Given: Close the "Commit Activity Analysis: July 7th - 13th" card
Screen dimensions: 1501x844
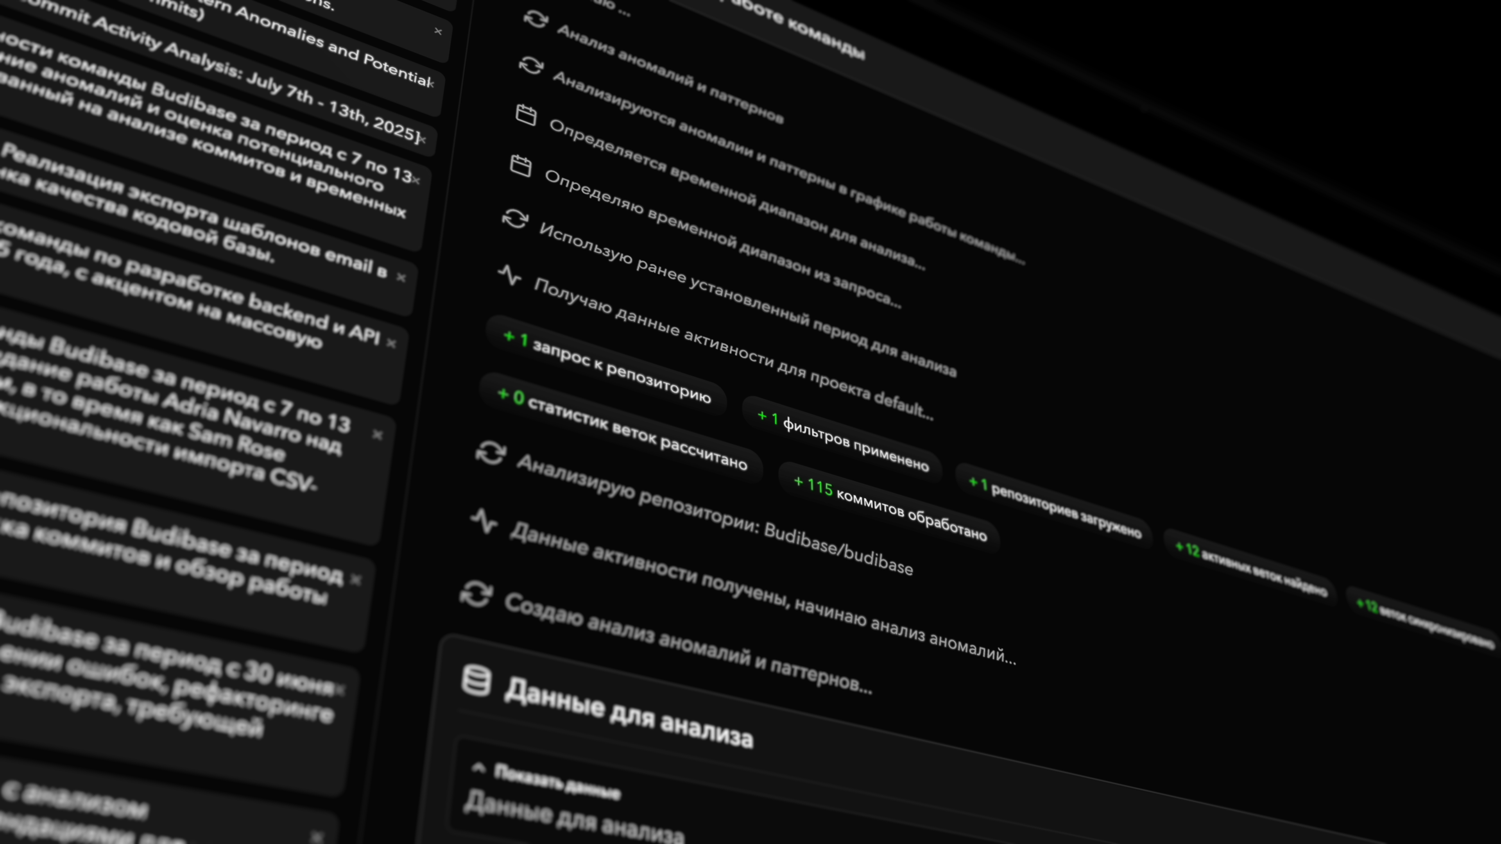Looking at the screenshot, I should tap(423, 139).
